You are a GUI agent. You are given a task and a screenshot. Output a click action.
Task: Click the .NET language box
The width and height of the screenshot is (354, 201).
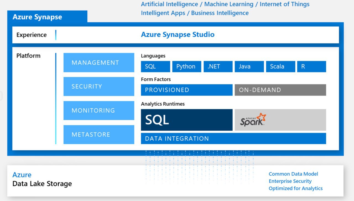coord(218,67)
